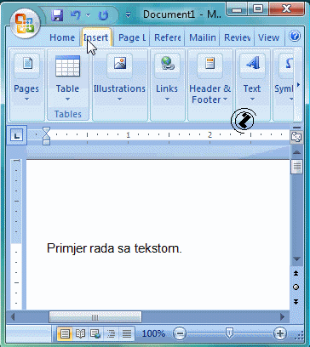Click the vertical scrollbar up arrow
This screenshot has width=310, height=347.
click(296, 152)
